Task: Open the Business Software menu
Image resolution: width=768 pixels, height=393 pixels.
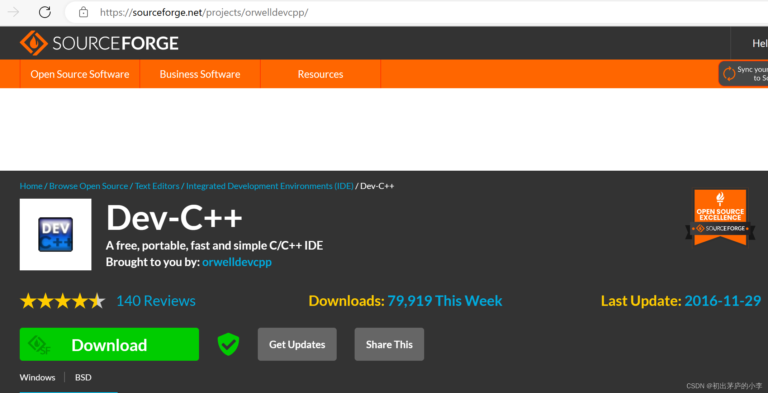Action: coord(200,74)
